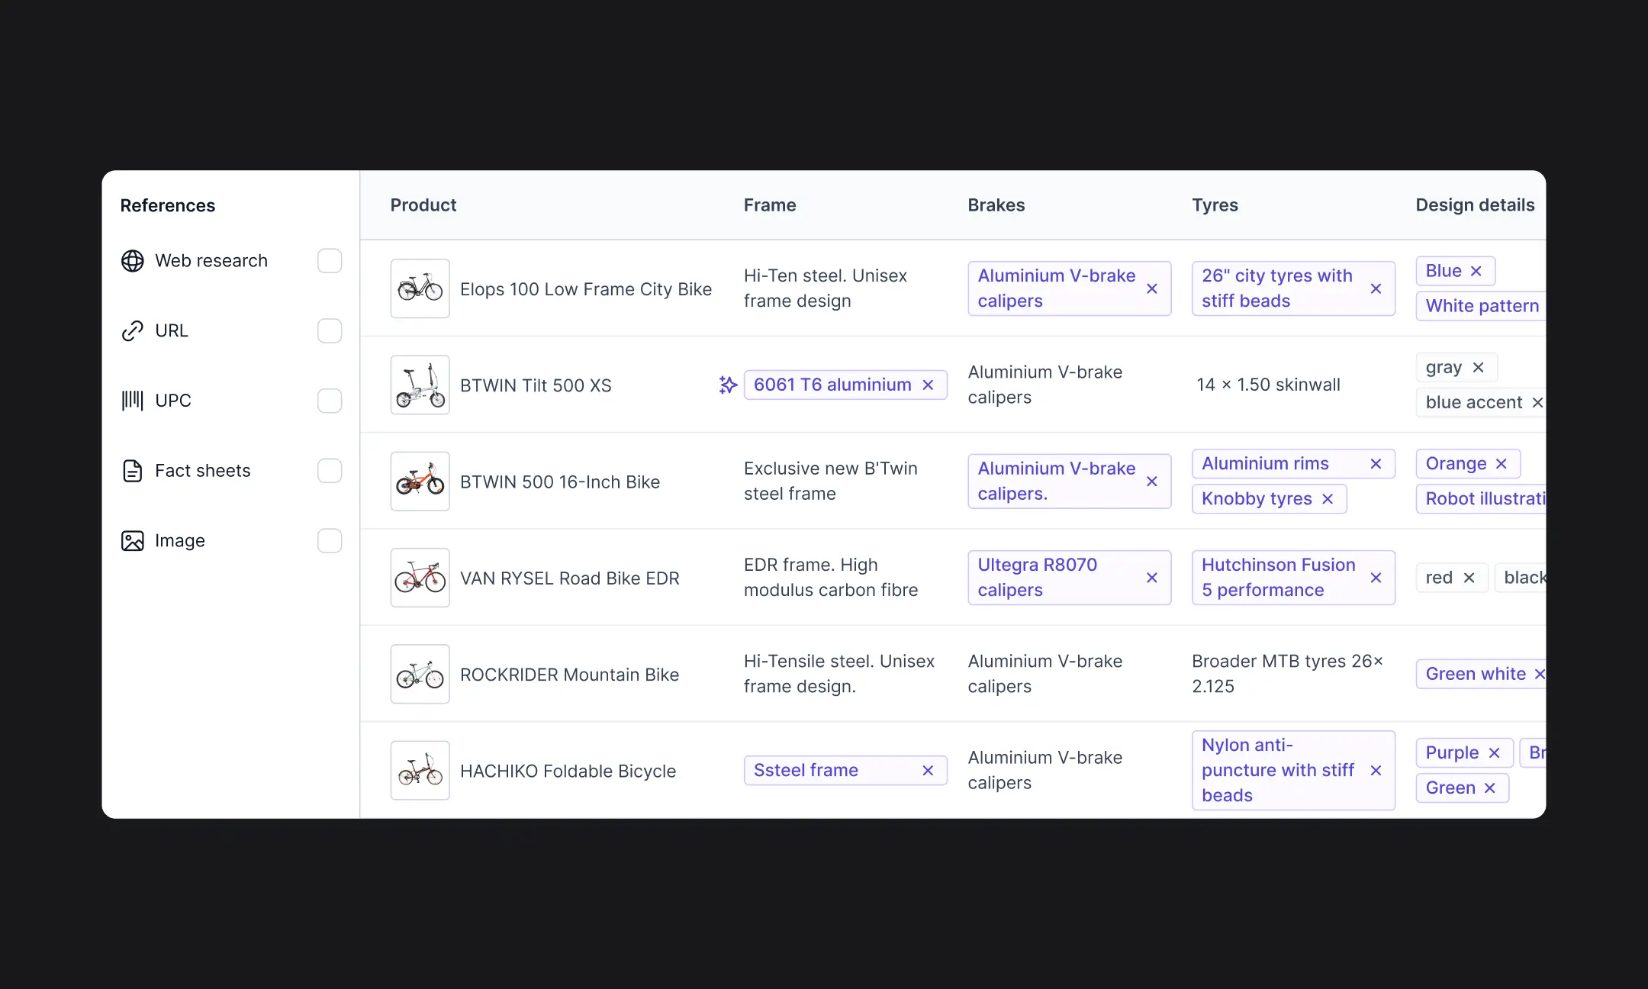Click the ROCKRIDER Mountain Bike name
Image resolution: width=1648 pixels, height=989 pixels.
tap(570, 675)
